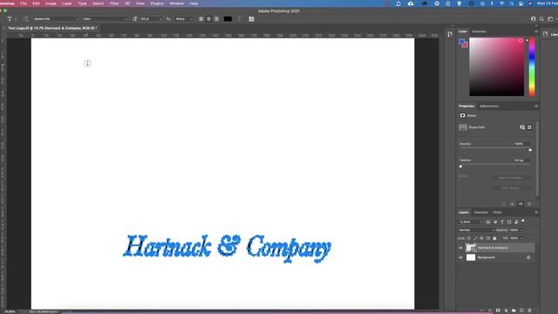This screenshot has height=314, width=558.
Task: Adjust the Density slider handle
Action: 530,150
